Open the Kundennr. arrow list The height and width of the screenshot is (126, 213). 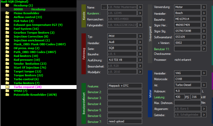(140, 13)
